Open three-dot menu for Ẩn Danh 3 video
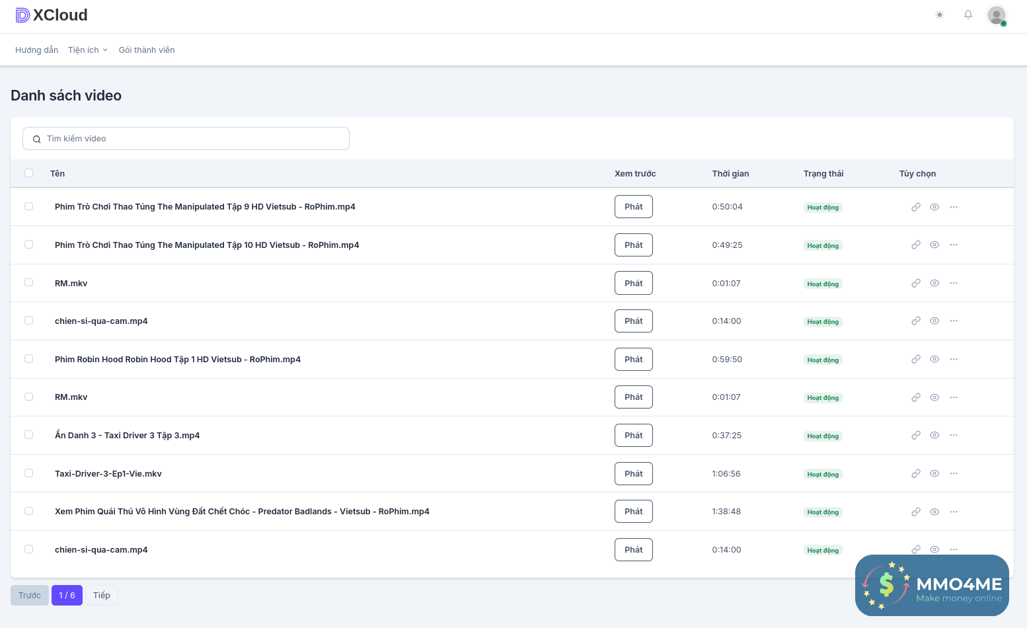This screenshot has width=1027, height=628. point(954,436)
